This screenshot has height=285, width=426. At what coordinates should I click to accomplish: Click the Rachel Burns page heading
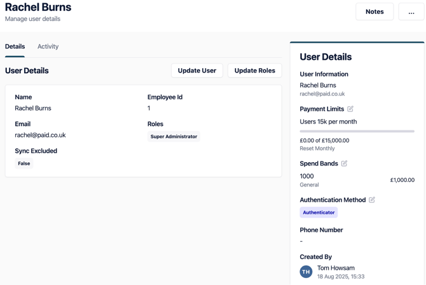tap(38, 8)
